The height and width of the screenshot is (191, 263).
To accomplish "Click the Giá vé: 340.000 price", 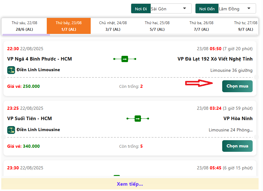I will [23, 146].
